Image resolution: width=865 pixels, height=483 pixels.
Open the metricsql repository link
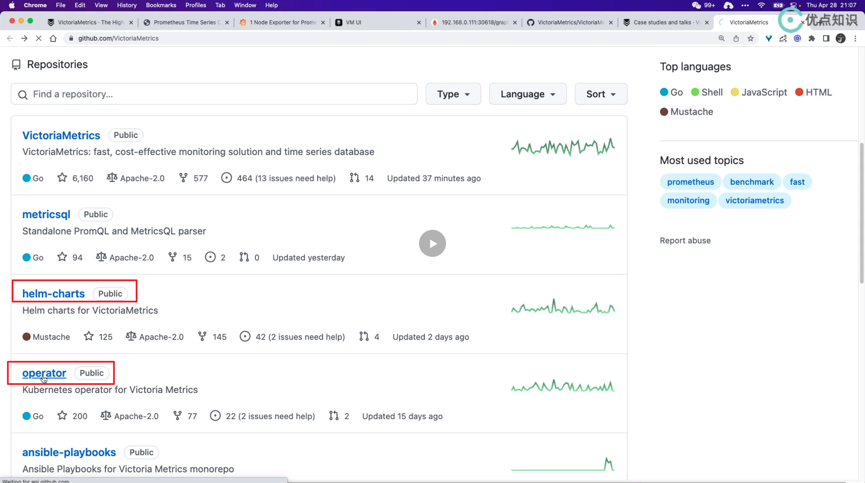(x=46, y=214)
